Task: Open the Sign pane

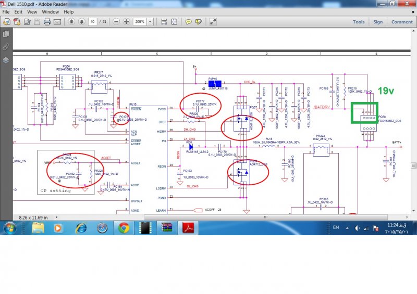Action: click(378, 22)
